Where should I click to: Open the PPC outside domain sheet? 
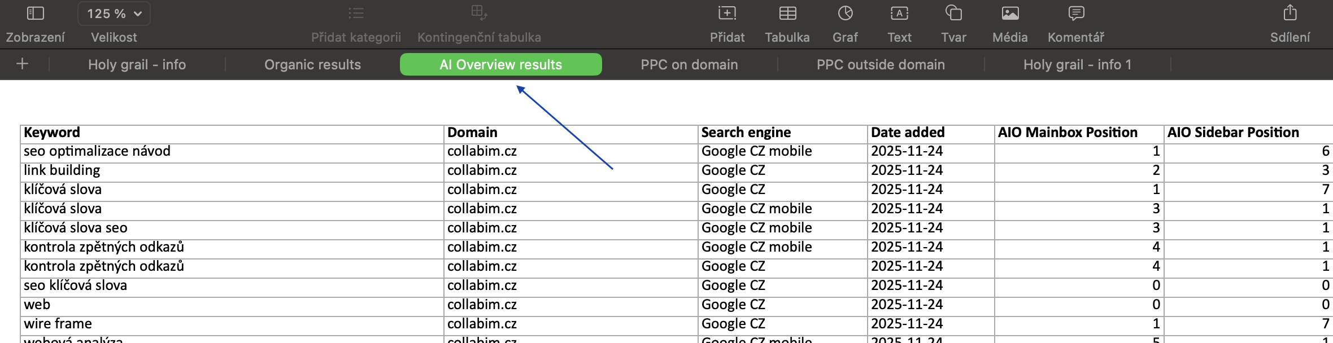(x=881, y=64)
